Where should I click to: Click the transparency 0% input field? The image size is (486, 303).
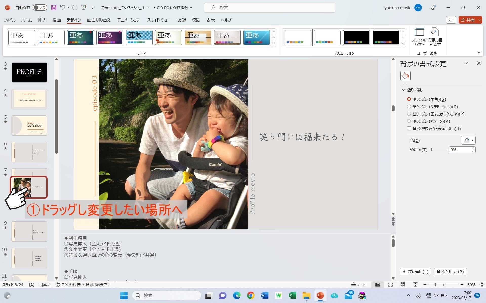point(459,150)
